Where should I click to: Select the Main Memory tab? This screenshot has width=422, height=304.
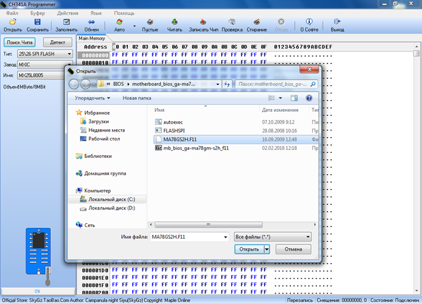pyautogui.click(x=92, y=38)
